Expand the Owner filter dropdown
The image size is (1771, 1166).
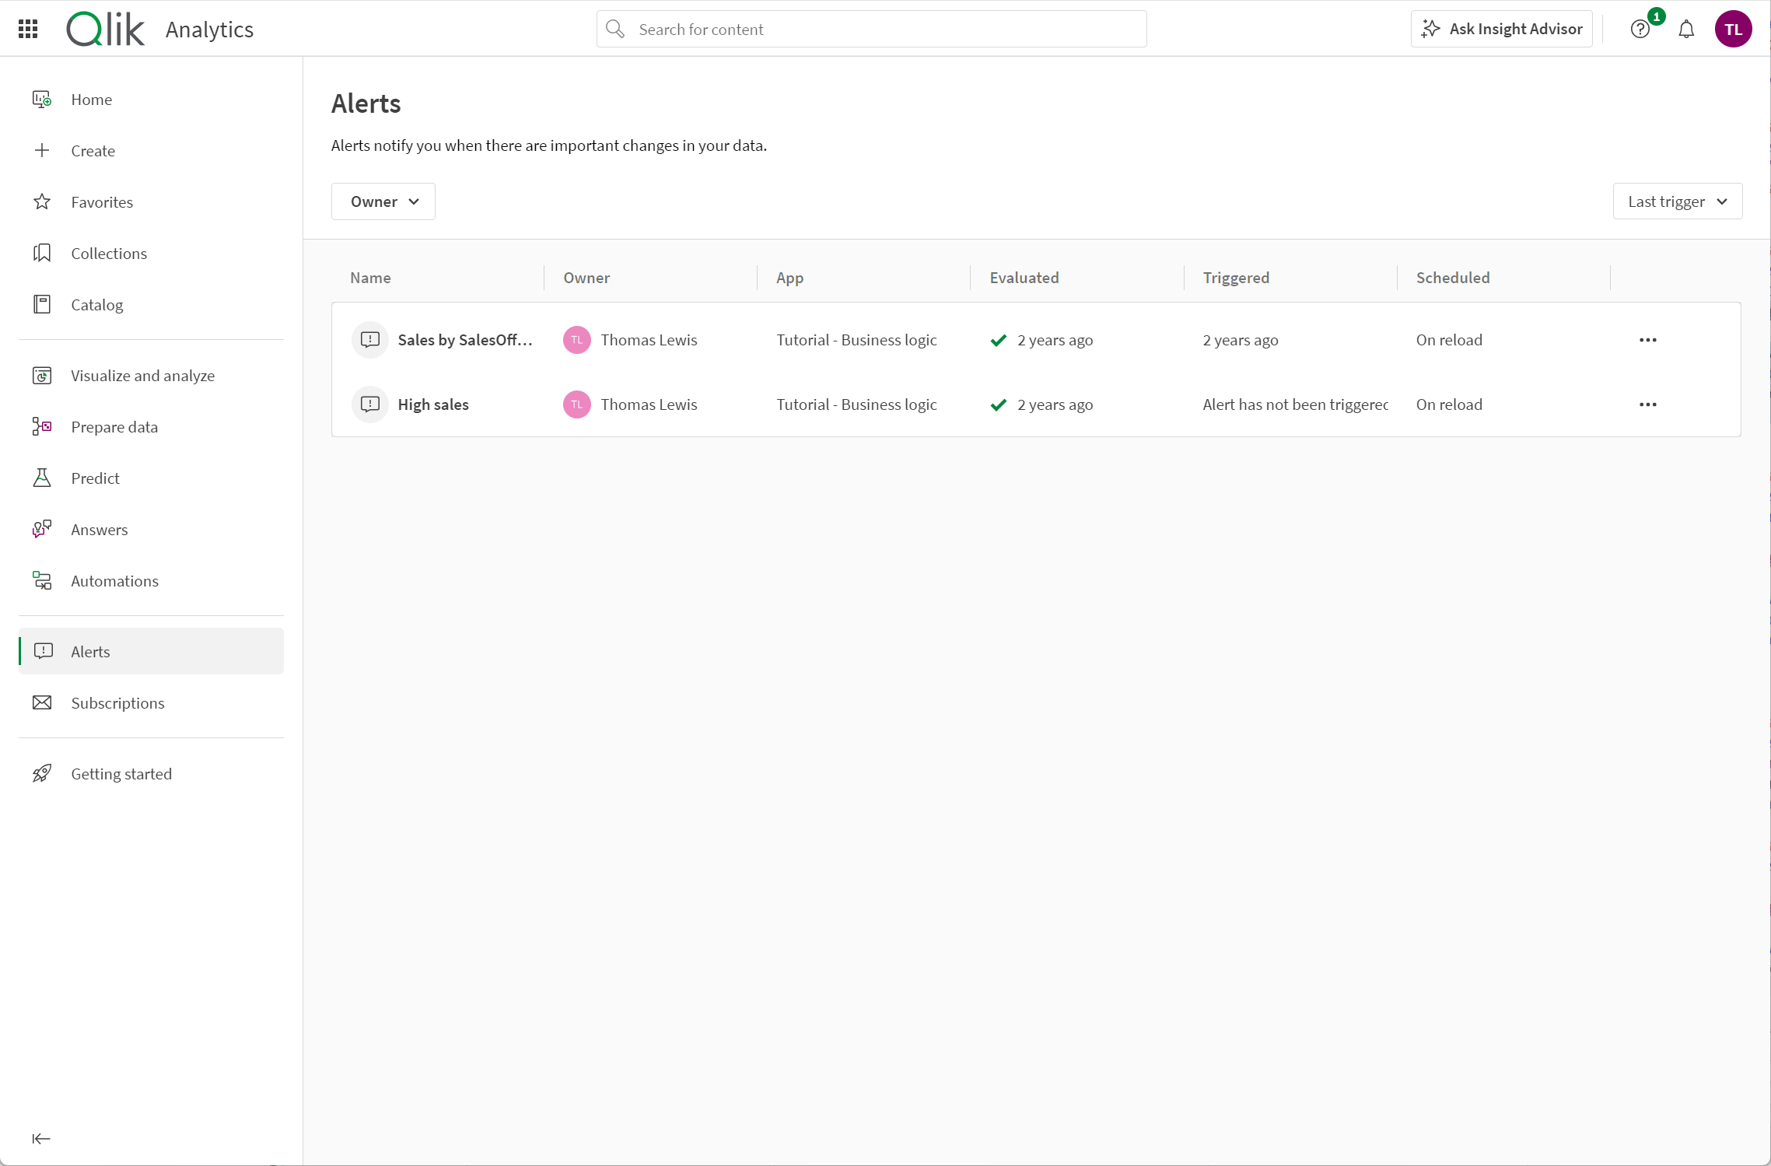pos(383,201)
